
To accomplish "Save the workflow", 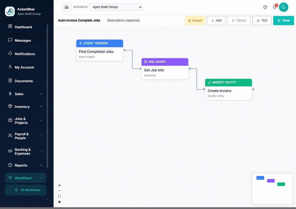I will [x=283, y=21].
